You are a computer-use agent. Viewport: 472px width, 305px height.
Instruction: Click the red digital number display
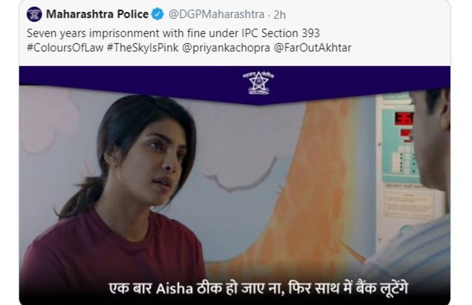coord(404,118)
